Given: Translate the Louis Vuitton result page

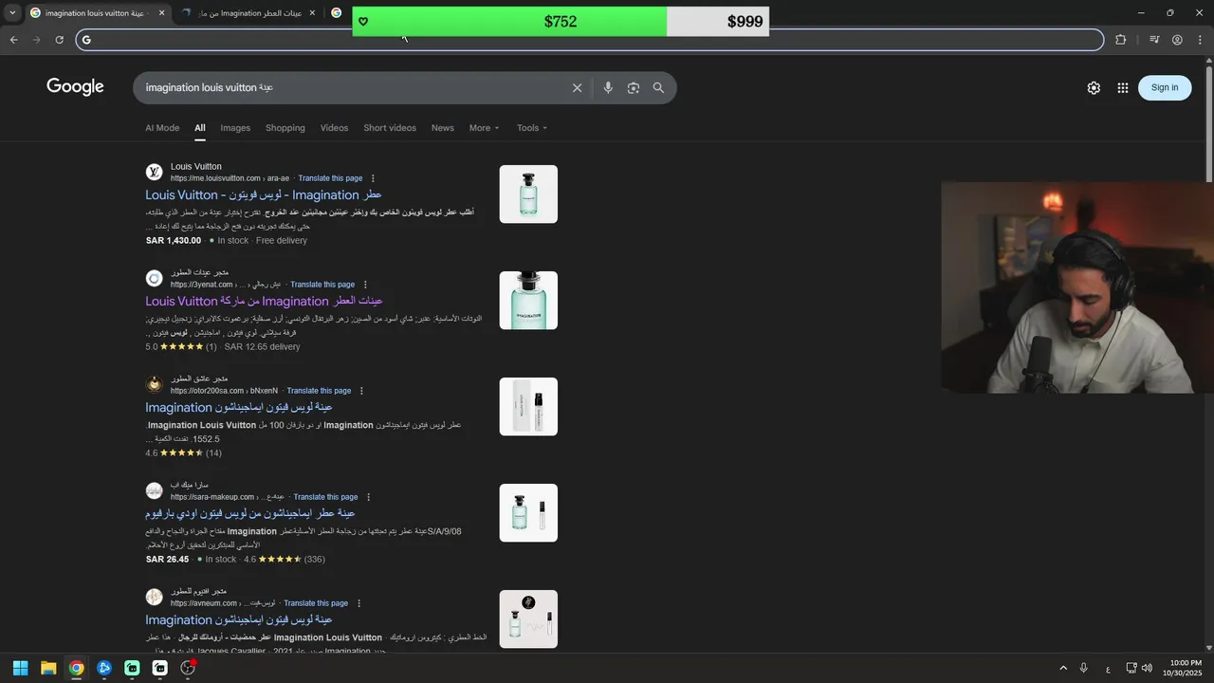Looking at the screenshot, I should coord(330,178).
